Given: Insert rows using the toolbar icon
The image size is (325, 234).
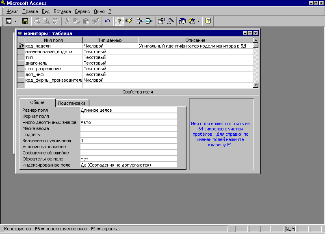Looking at the screenshot, I should point(140,21).
